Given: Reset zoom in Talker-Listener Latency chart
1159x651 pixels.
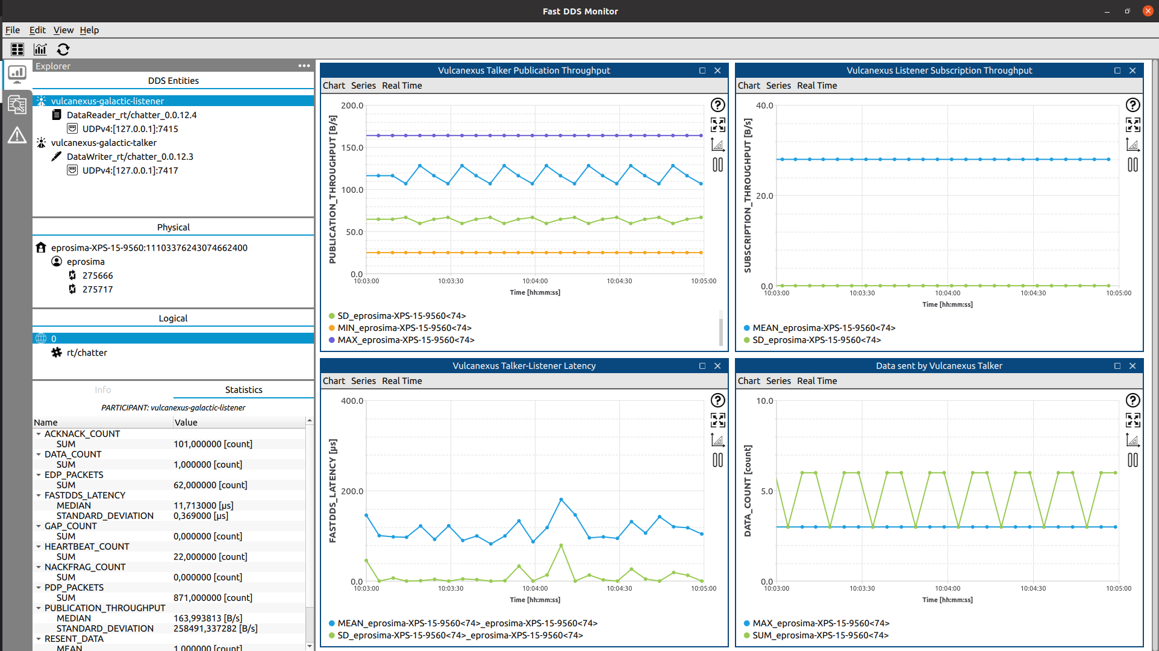Looking at the screenshot, I should click(717, 420).
